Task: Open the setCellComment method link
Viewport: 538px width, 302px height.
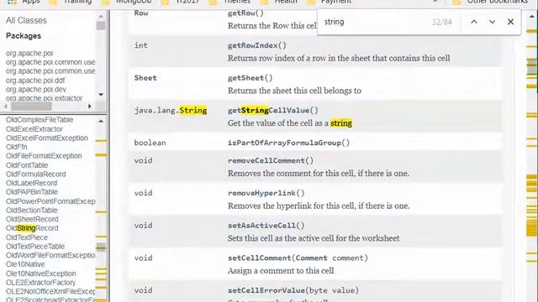Action: [x=259, y=258]
